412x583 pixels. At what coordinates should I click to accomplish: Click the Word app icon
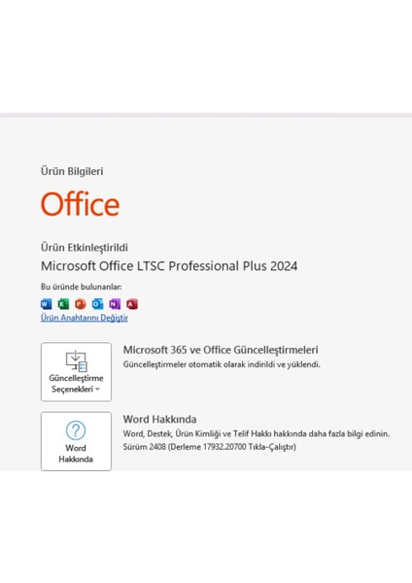(x=46, y=304)
